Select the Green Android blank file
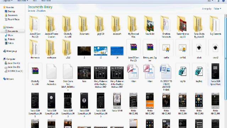The image size is (227, 128). 51,74
